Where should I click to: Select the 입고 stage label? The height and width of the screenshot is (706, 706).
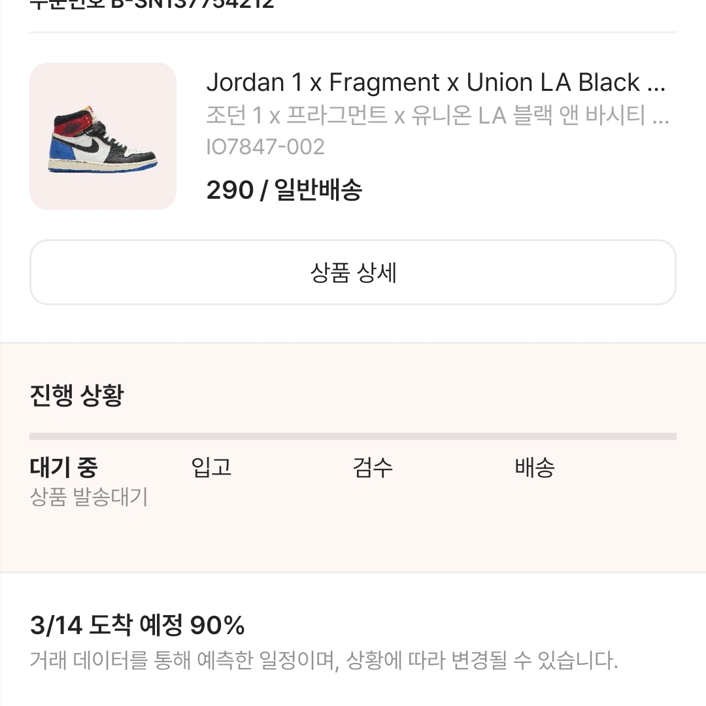(x=212, y=467)
